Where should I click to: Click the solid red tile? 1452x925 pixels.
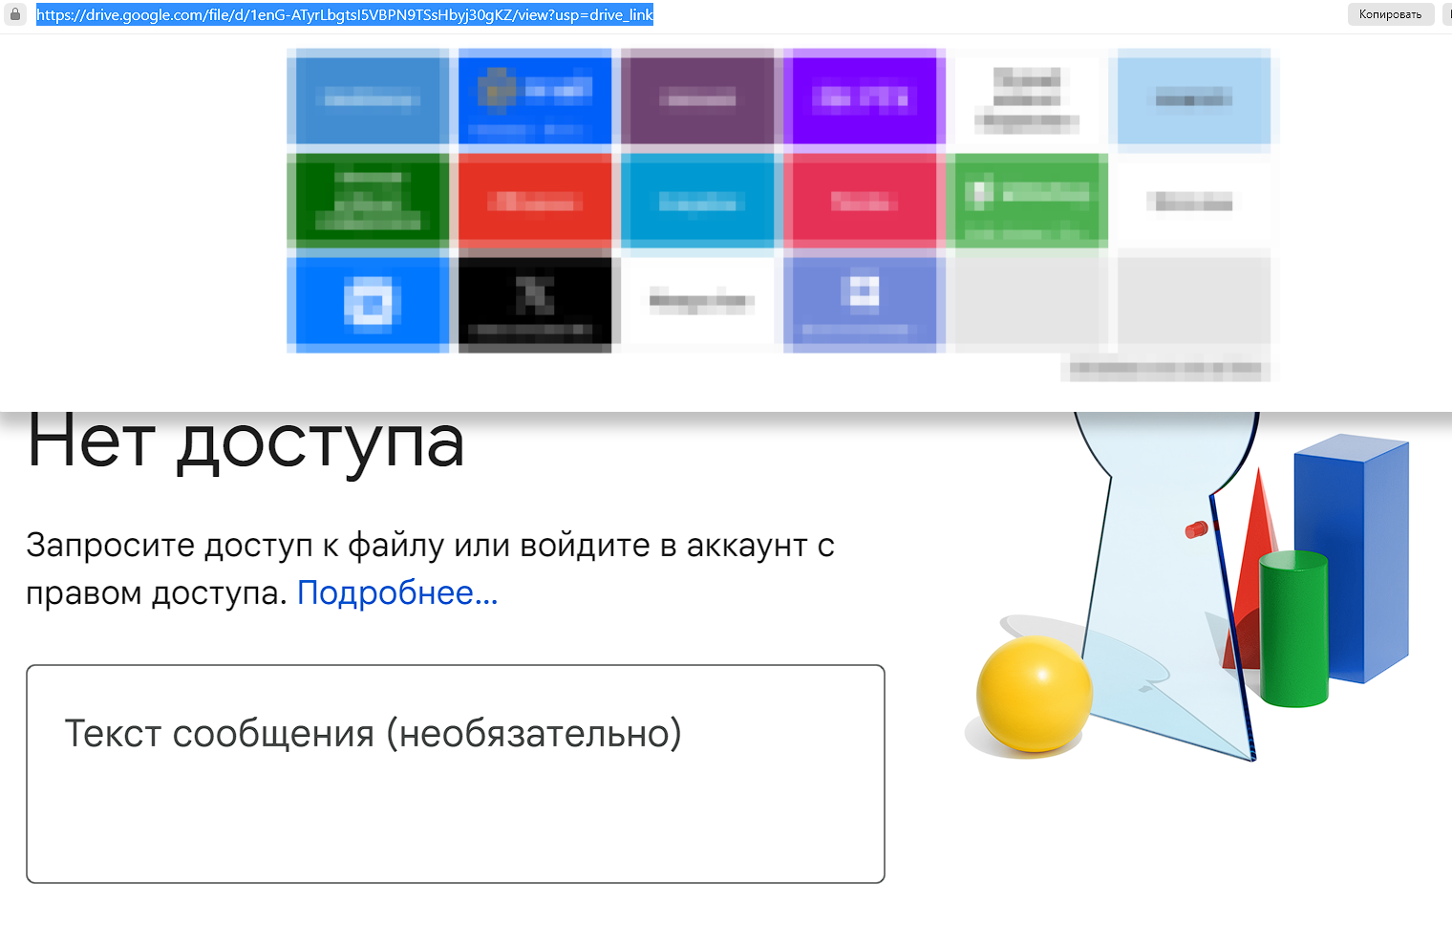[535, 201]
